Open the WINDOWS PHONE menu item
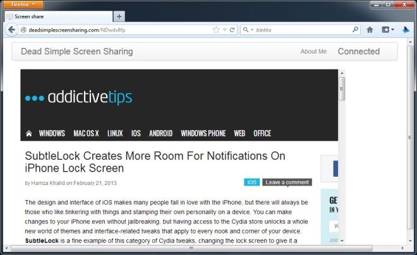Screen dimensions: 417x255 (203, 133)
